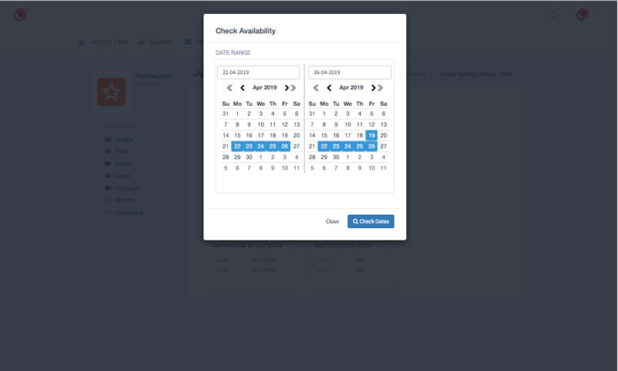618x371 pixels.
Task: Advance right calendar to next month
Action: 373,87
